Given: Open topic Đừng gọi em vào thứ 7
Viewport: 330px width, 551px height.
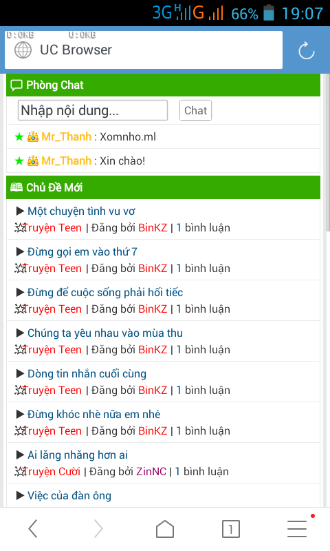Looking at the screenshot, I should click(x=82, y=251).
